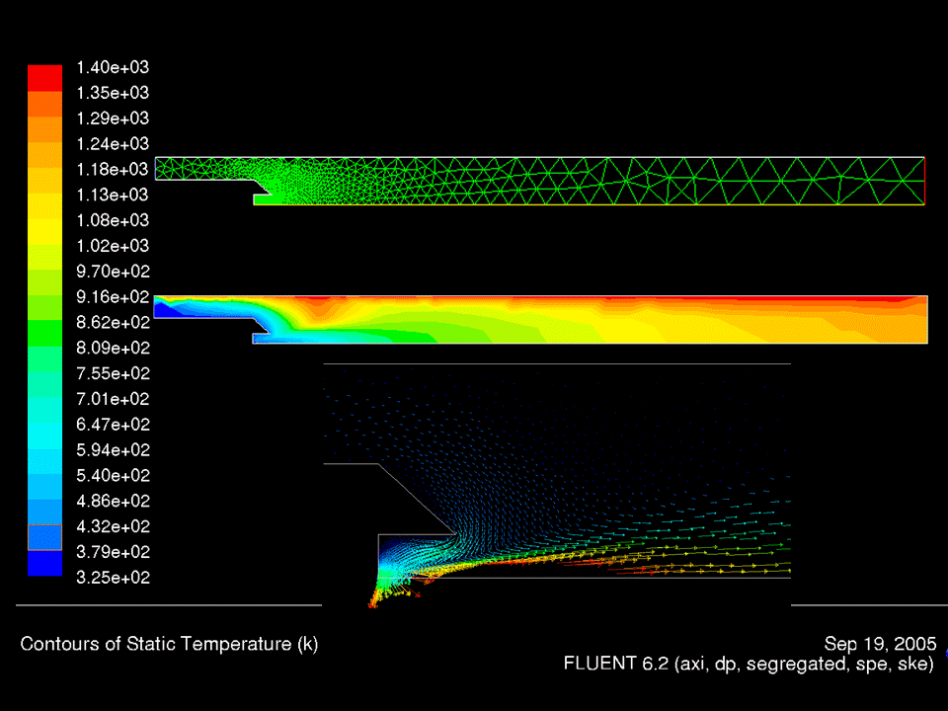Image resolution: width=948 pixels, height=711 pixels.
Task: Select the 9.70e+02 temperature label
Action: (x=112, y=272)
